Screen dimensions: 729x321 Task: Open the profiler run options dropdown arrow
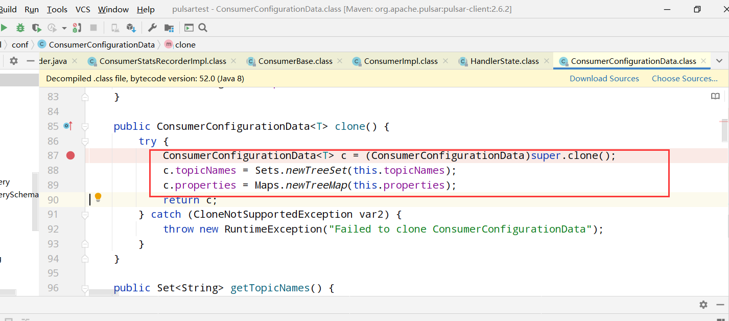click(x=64, y=28)
